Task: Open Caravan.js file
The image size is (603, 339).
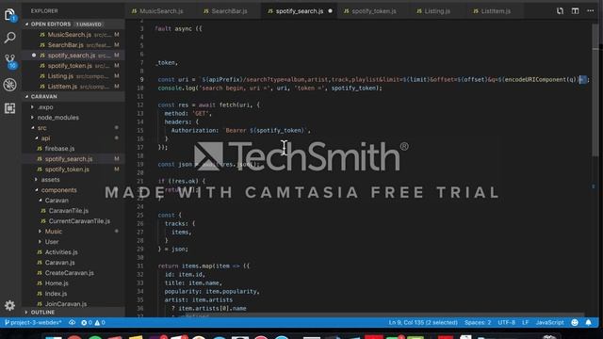Action: click(73, 263)
